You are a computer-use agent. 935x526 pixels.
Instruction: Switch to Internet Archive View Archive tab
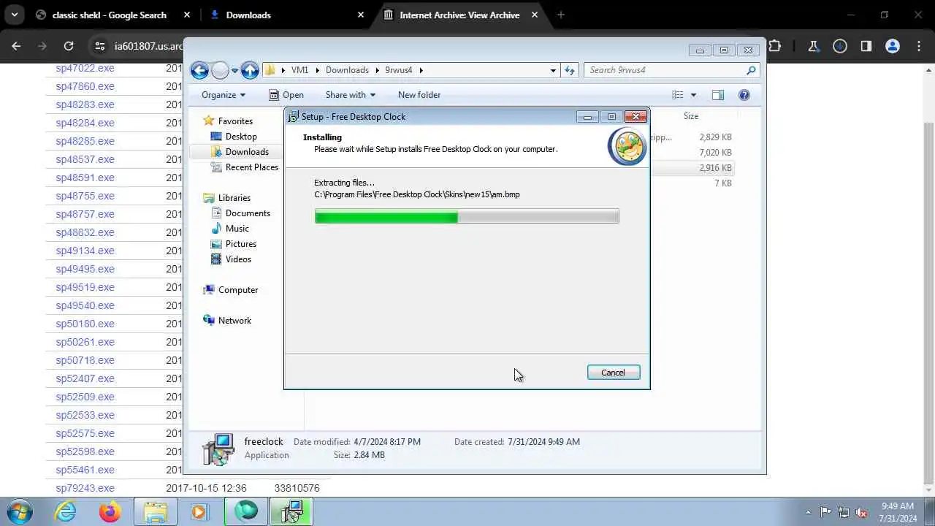click(459, 15)
